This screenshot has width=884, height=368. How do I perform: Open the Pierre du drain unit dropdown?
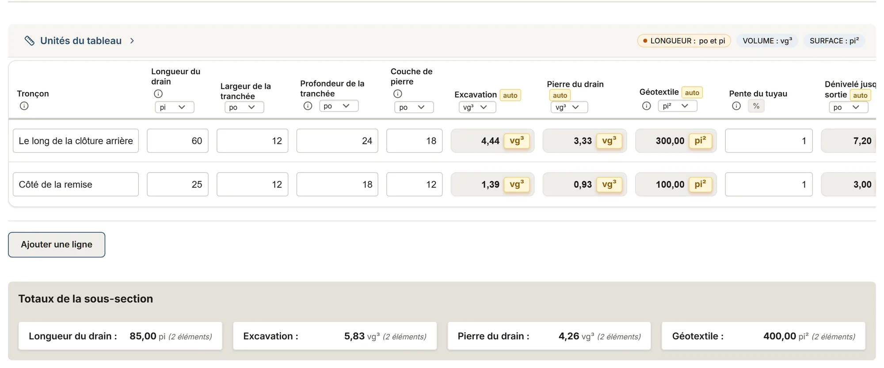(569, 107)
